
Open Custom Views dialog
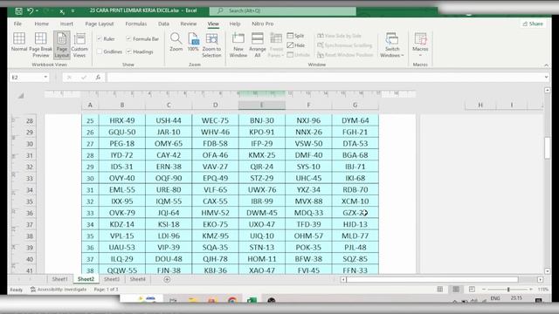tap(79, 44)
